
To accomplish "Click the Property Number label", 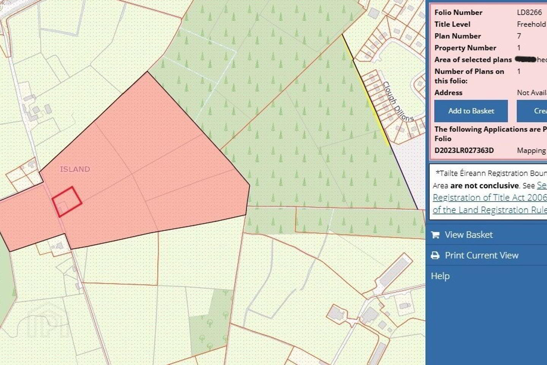I will click(465, 48).
